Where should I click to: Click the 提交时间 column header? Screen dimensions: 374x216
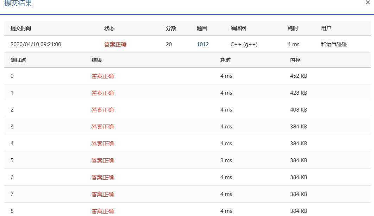click(21, 28)
